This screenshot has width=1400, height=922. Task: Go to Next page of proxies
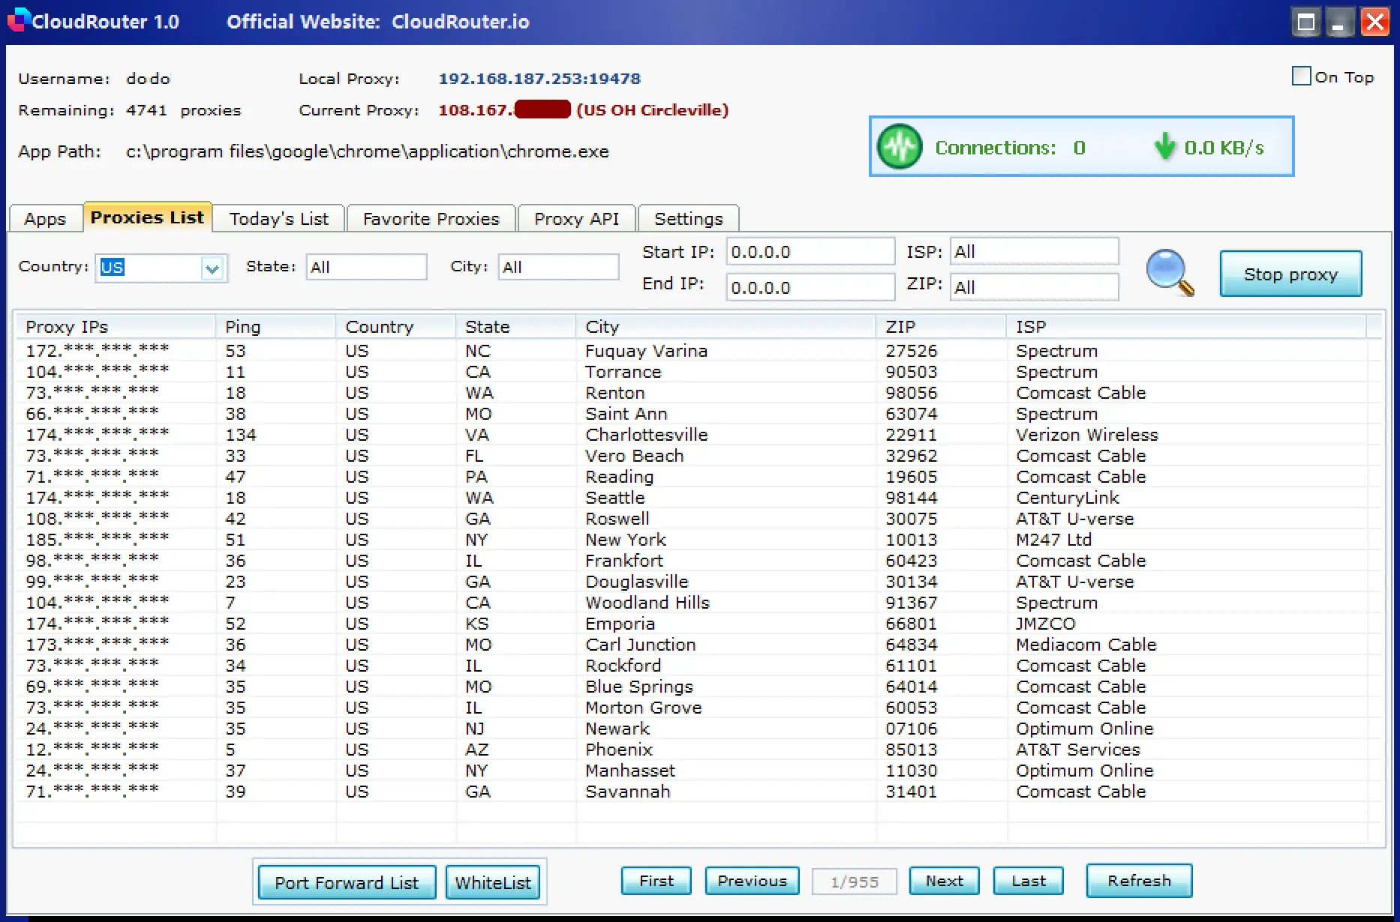pos(944,881)
